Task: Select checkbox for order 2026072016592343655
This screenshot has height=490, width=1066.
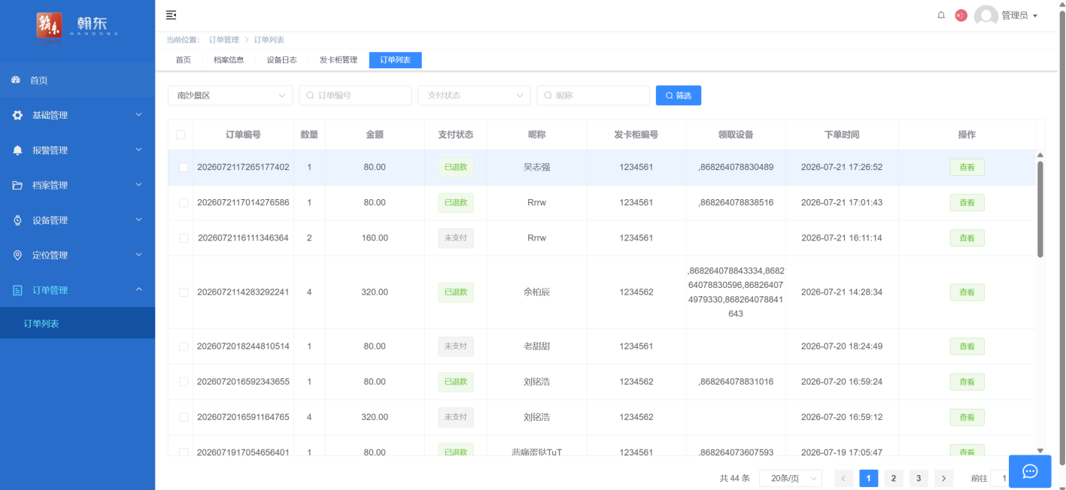Action: (184, 382)
